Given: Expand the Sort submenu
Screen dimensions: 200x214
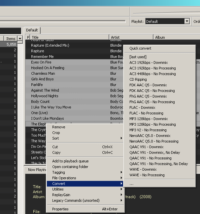Looking at the screenshot, I should pyautogui.click(x=55, y=138).
